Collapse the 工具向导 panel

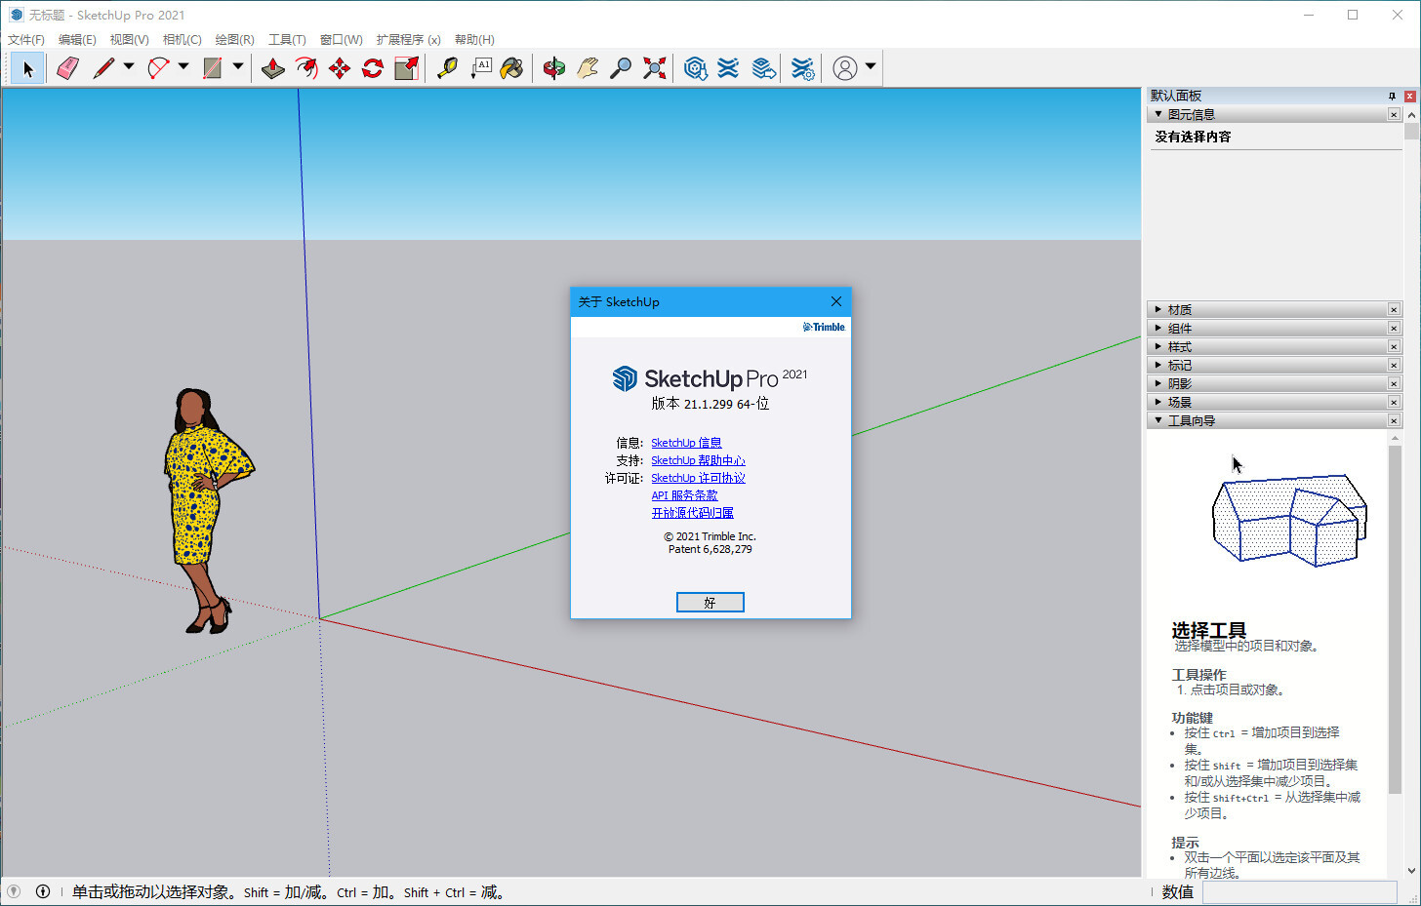[1158, 420]
